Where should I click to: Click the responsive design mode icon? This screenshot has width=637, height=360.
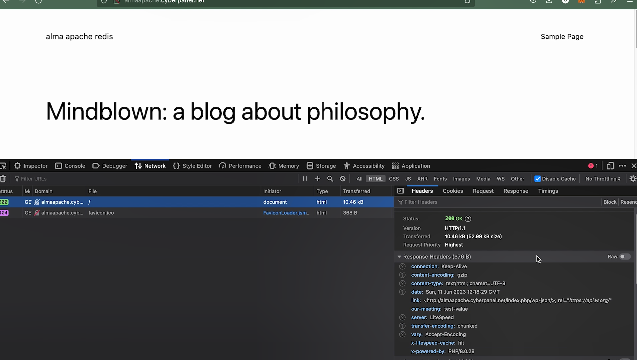[610, 166]
